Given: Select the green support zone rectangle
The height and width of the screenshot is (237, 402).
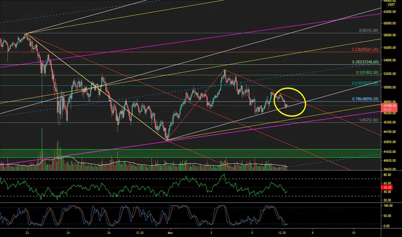Looking at the screenshot, I should coord(191,153).
